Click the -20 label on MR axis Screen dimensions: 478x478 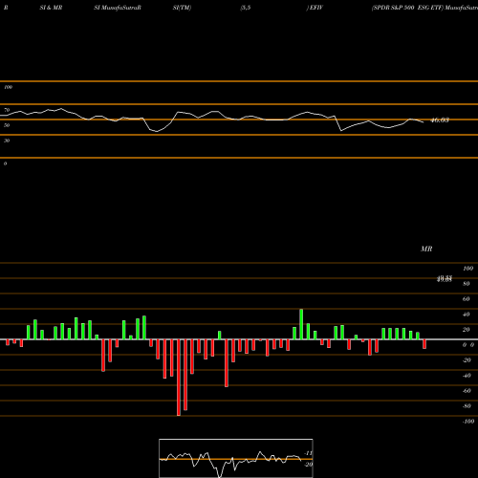[467, 360]
